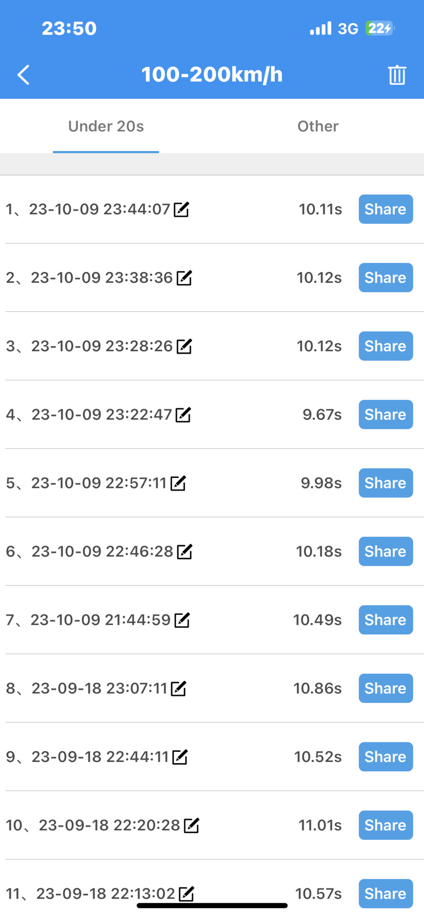Tap the 100-200km/h page title

212,75
